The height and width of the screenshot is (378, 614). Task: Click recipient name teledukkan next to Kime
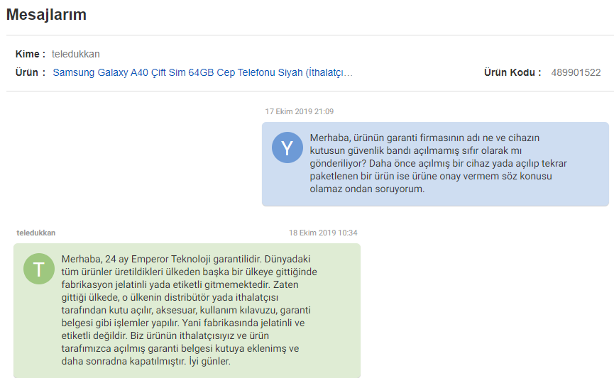(x=75, y=54)
